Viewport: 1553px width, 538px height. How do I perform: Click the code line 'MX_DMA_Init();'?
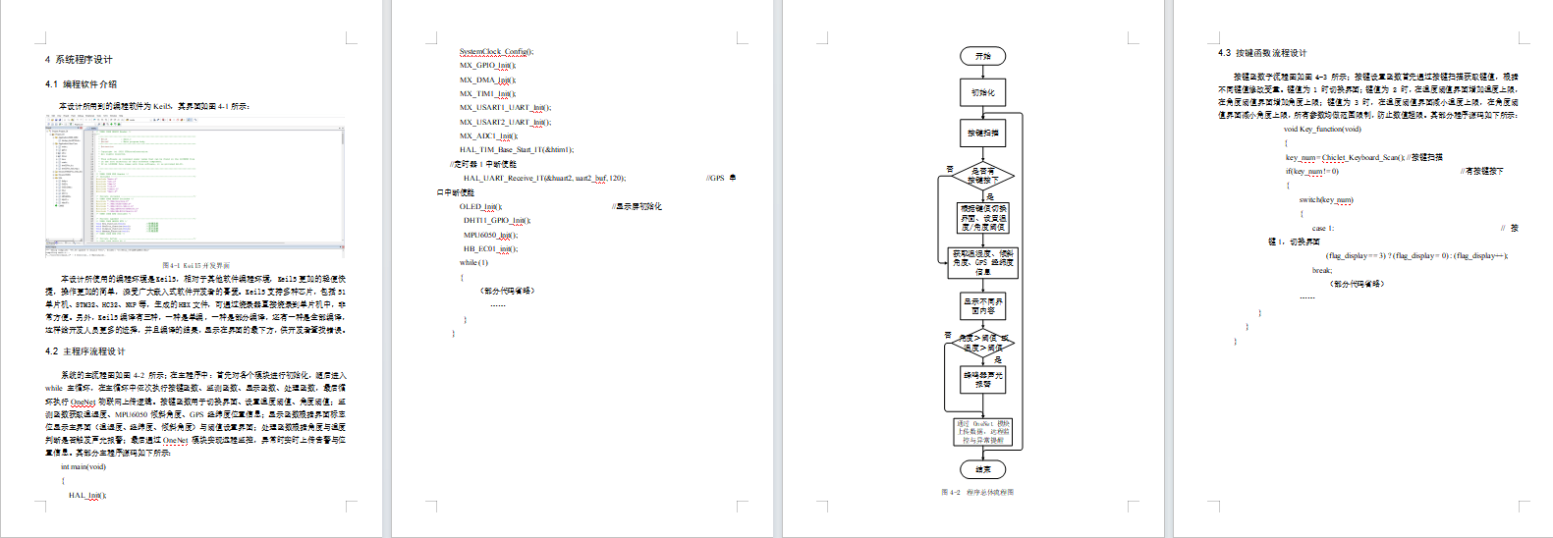click(x=487, y=81)
